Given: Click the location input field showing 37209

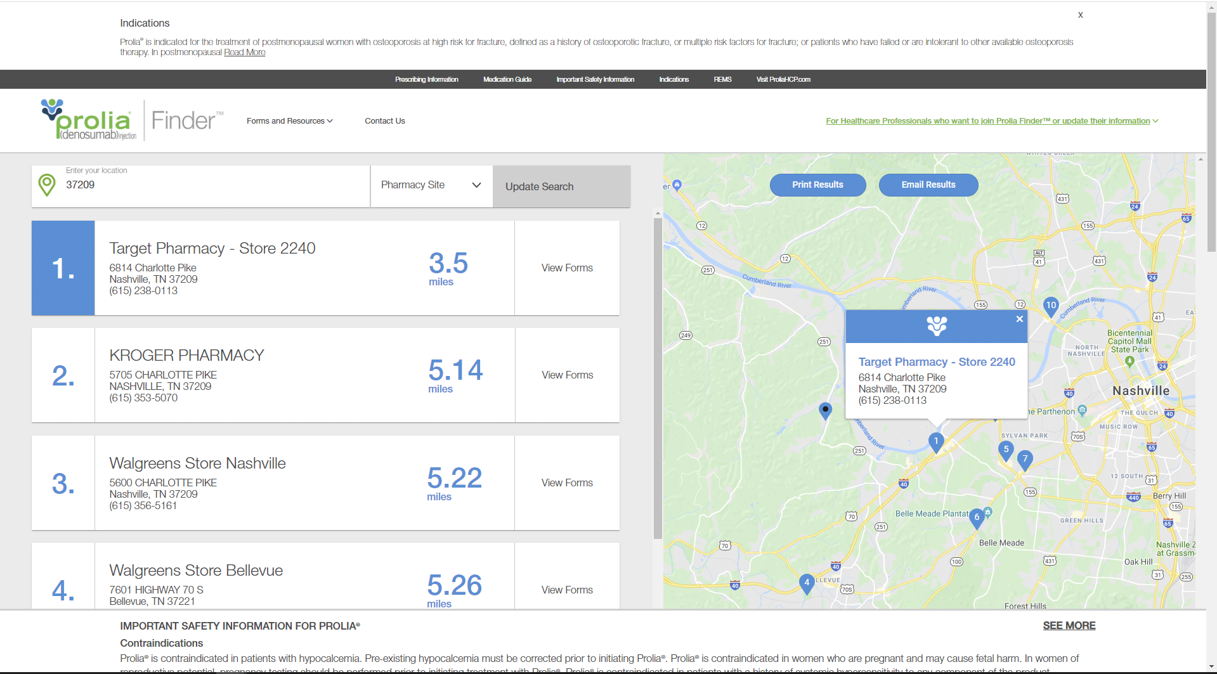Looking at the screenshot, I should [216, 185].
